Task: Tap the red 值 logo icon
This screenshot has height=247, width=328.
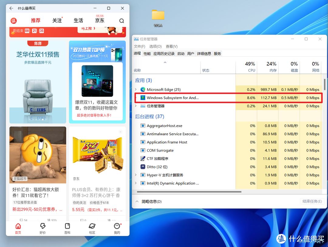Action: (x=14, y=21)
